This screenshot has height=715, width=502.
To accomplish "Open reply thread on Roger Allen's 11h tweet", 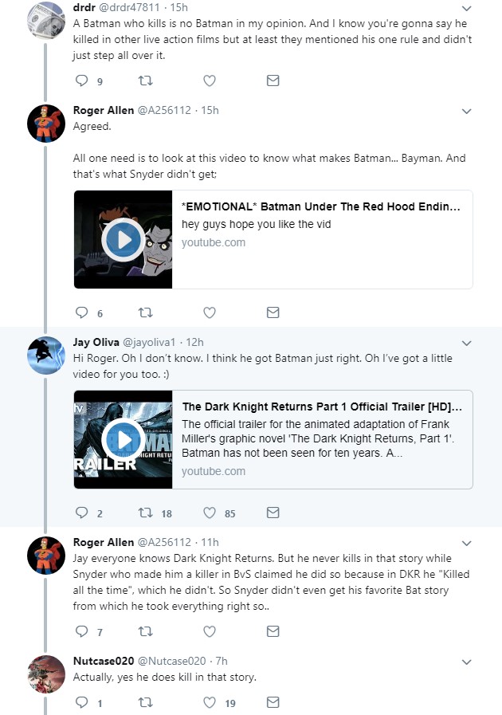I will pyautogui.click(x=81, y=631).
